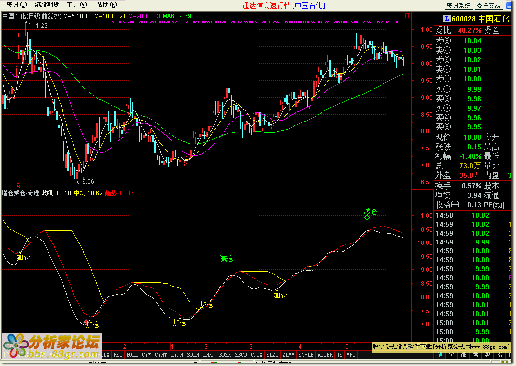Click the MA60:9.69 label
The height and width of the screenshot is (366, 516).
pos(177,16)
